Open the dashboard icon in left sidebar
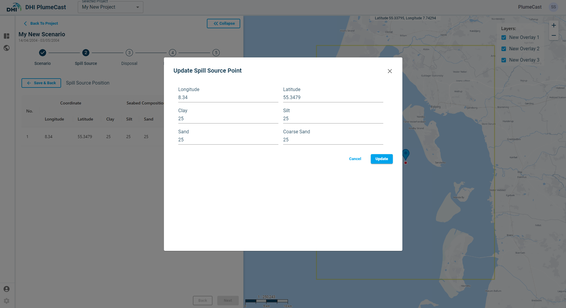Image resolution: width=566 pixels, height=308 pixels. point(7,36)
